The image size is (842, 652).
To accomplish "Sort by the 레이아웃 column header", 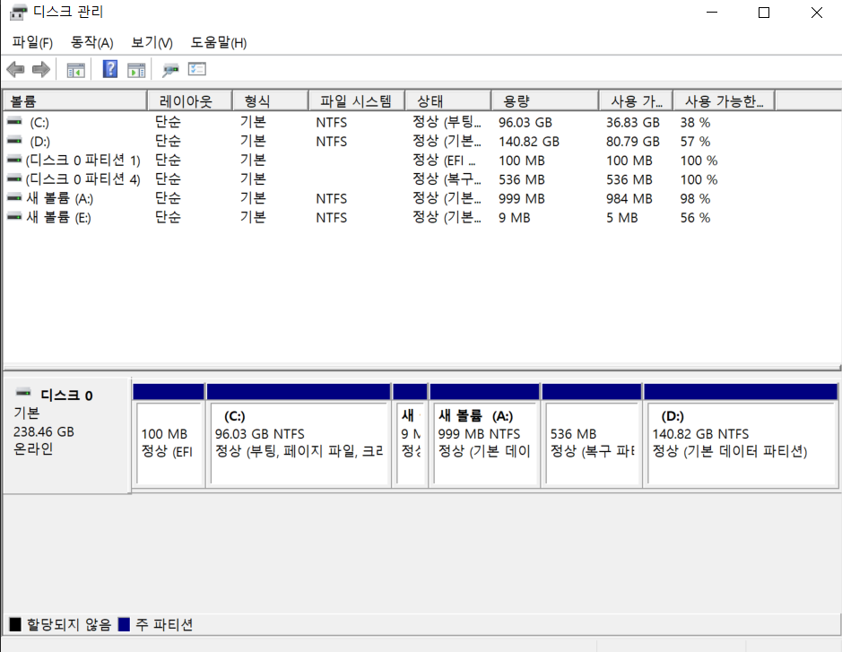I will pos(189,100).
